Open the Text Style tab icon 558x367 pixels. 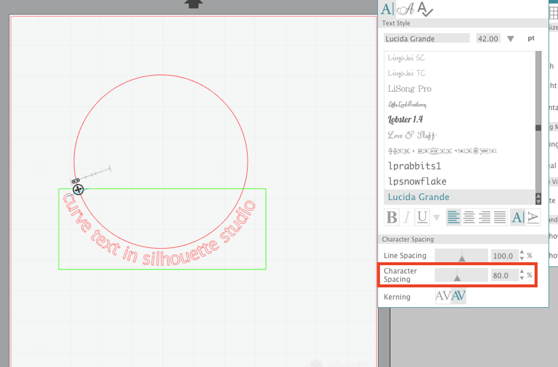[x=387, y=9]
